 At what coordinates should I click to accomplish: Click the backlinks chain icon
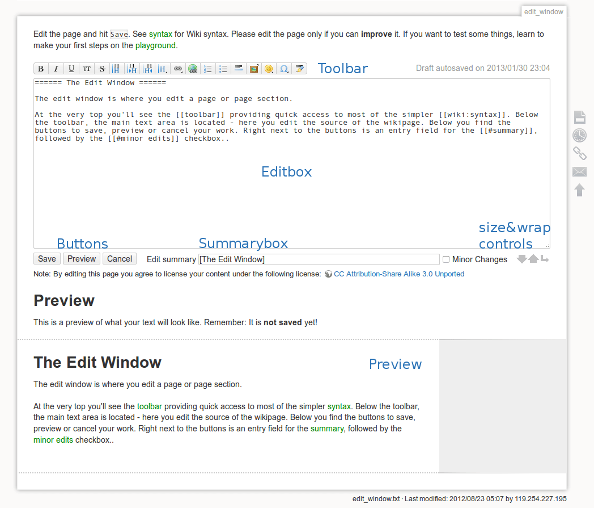tap(579, 153)
